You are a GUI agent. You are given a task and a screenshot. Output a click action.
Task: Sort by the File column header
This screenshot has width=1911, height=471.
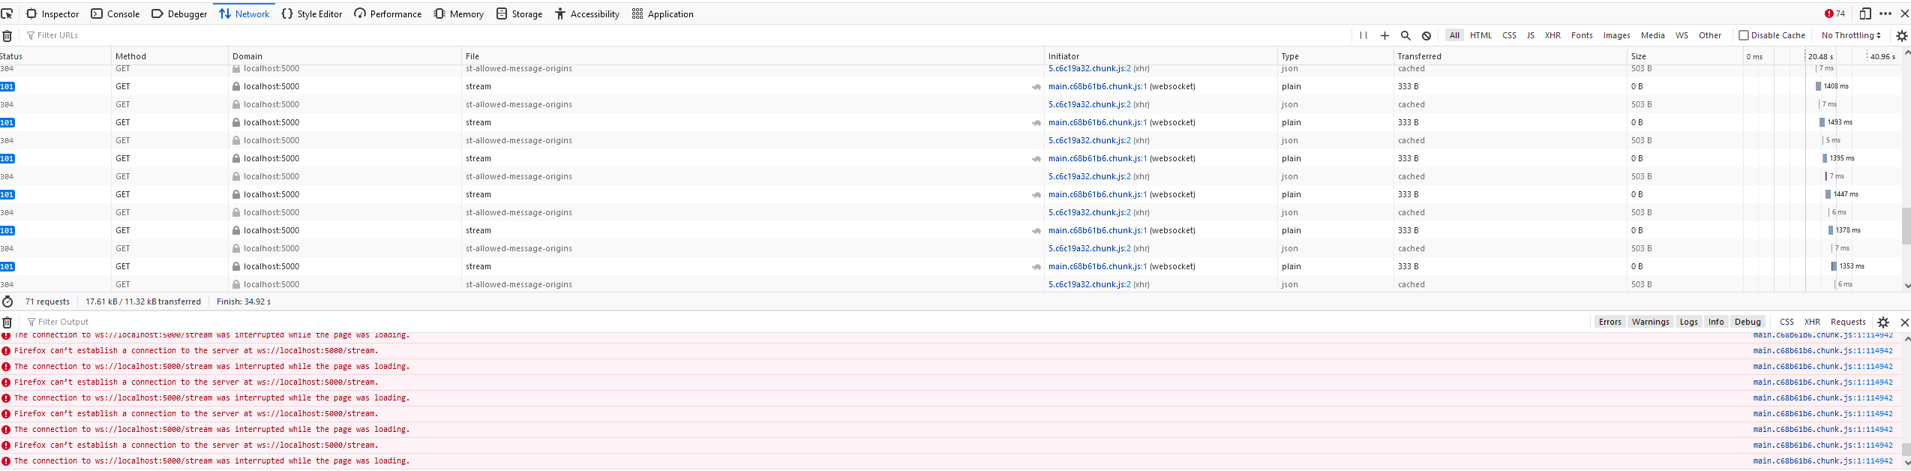[x=753, y=56]
